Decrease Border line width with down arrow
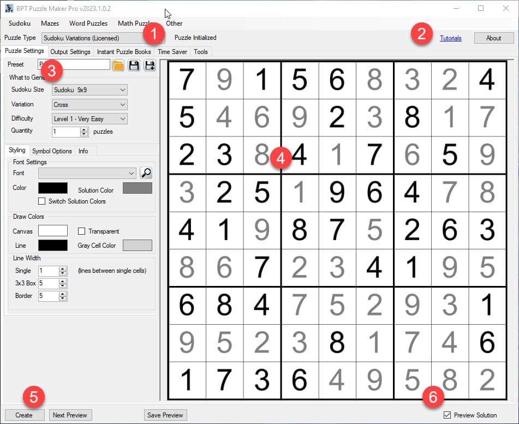Image resolution: width=519 pixels, height=424 pixels. click(x=63, y=298)
